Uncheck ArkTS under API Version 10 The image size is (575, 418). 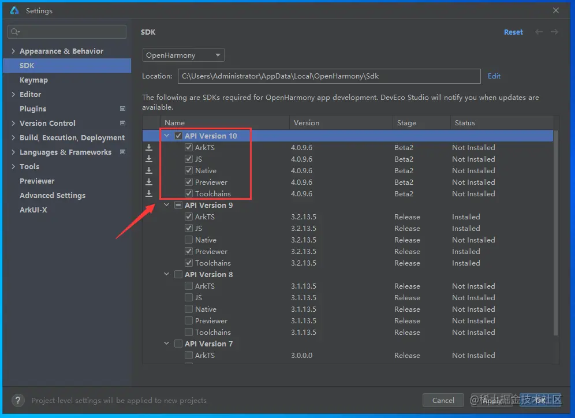188,147
